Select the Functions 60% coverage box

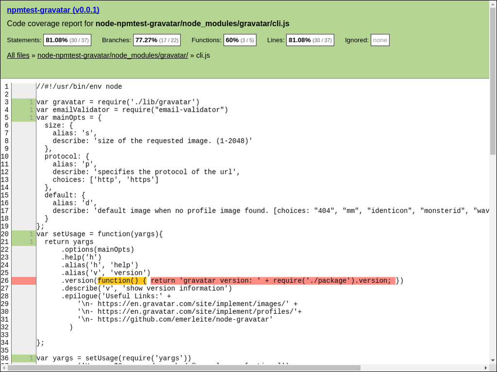click(x=239, y=40)
